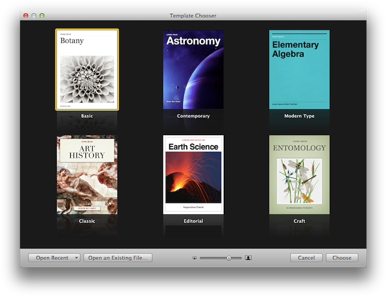Select the Basic template with Botany cover
Screen dimensions: 386x296
click(x=87, y=69)
